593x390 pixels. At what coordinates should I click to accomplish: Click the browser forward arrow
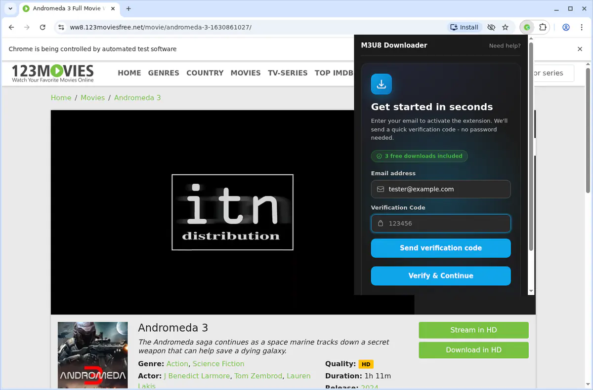coord(27,27)
